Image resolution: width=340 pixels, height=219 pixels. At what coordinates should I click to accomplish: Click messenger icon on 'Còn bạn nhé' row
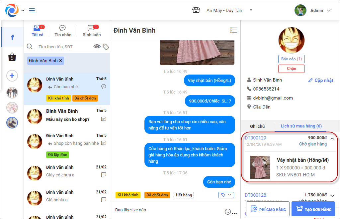104,87
